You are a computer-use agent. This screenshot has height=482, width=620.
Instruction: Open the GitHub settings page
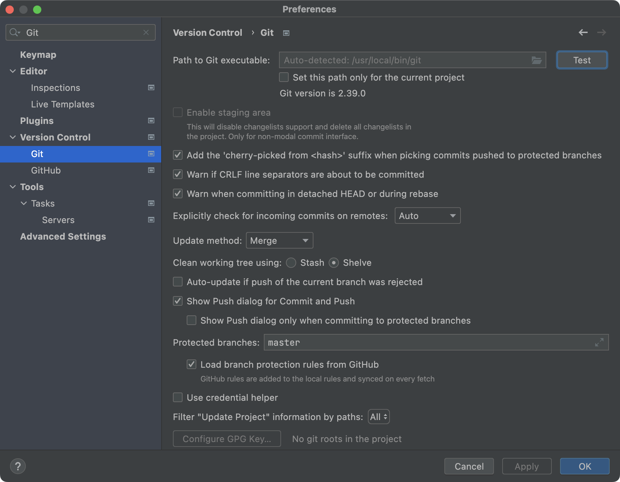click(46, 170)
